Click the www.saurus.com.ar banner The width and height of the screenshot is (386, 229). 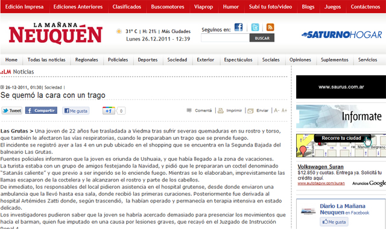[x=341, y=87]
